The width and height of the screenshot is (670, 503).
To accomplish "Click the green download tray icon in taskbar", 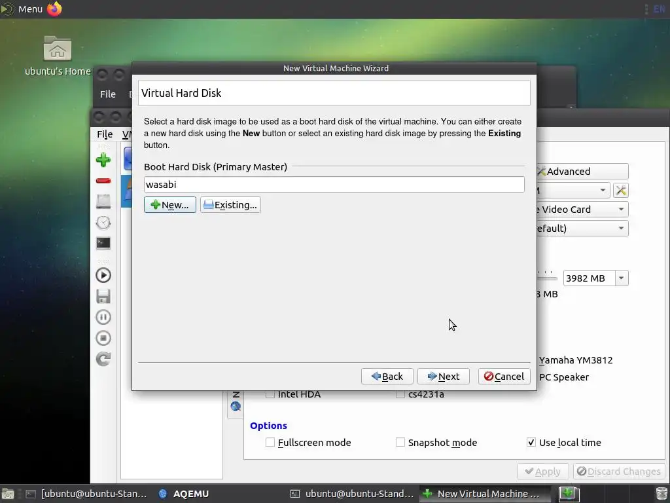I will pyautogui.click(x=569, y=494).
